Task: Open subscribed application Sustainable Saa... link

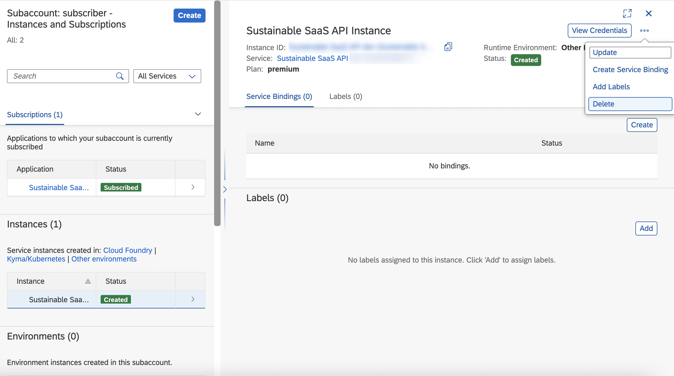Action: tap(59, 187)
